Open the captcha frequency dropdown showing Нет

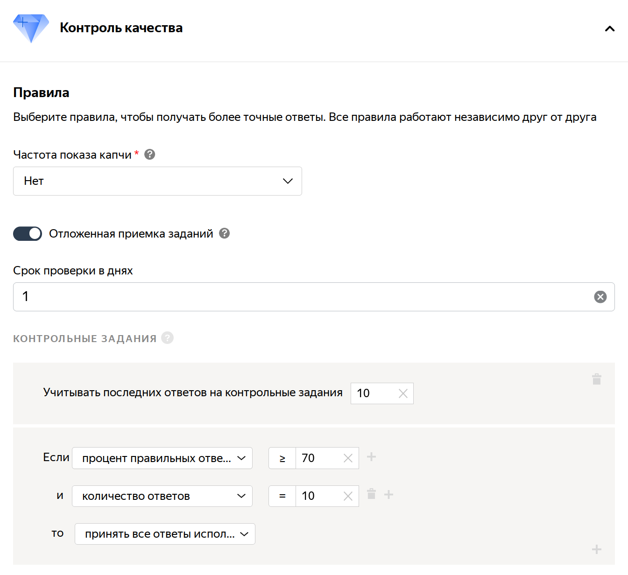[157, 181]
